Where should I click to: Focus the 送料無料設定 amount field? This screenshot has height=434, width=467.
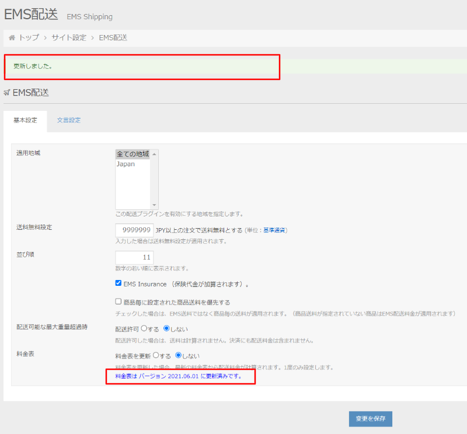[x=134, y=230]
